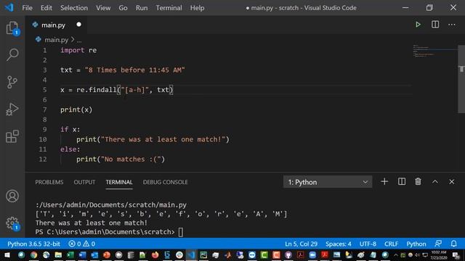The height and width of the screenshot is (261, 465).
Task: Open the Terminal menu
Action: pos(169,8)
